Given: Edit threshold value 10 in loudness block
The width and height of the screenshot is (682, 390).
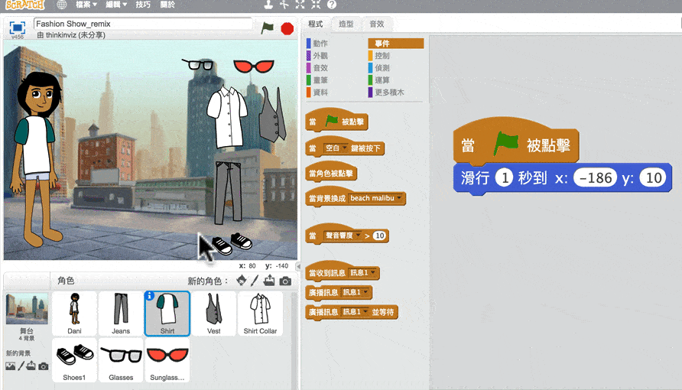Looking at the screenshot, I should (x=380, y=236).
